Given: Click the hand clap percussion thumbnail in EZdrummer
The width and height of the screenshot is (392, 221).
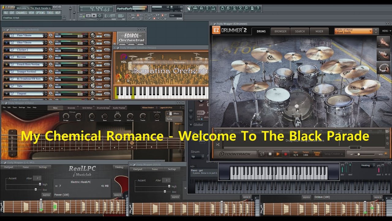Looking at the screenshot, I should point(383,41).
